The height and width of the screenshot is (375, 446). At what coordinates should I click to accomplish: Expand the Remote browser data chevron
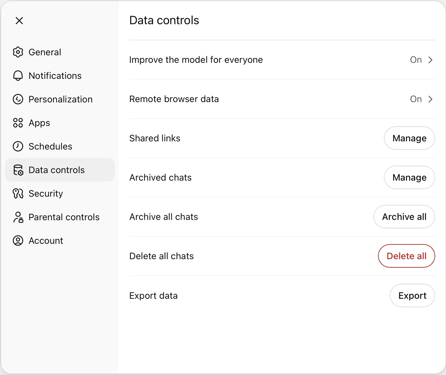[431, 99]
